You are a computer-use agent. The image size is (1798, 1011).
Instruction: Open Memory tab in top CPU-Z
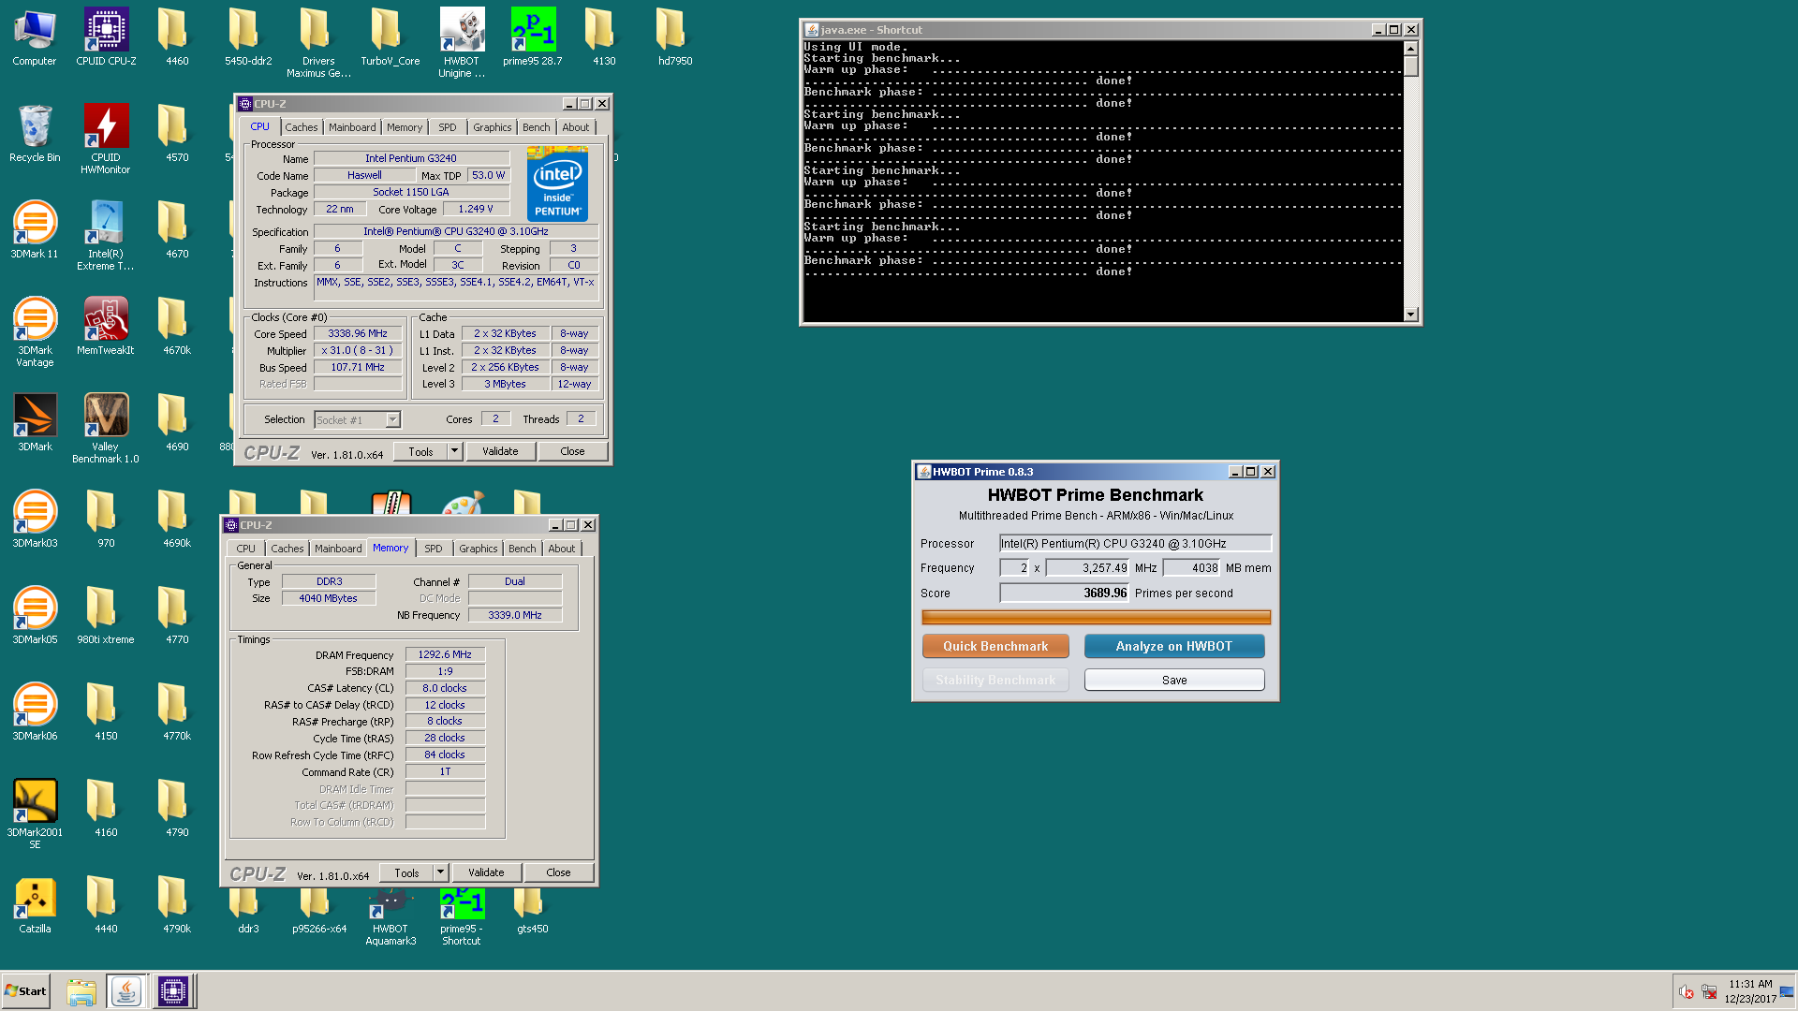(x=405, y=127)
